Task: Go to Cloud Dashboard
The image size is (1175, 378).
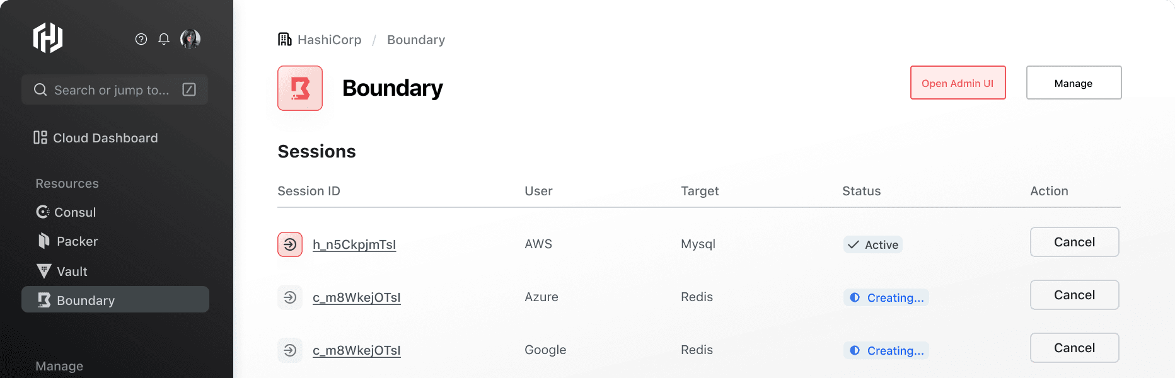Action: pos(96,137)
